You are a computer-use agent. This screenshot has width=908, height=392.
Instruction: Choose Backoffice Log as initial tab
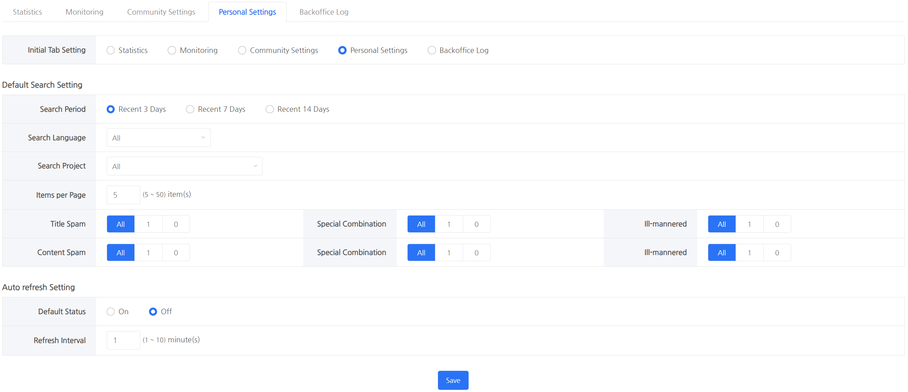click(432, 50)
